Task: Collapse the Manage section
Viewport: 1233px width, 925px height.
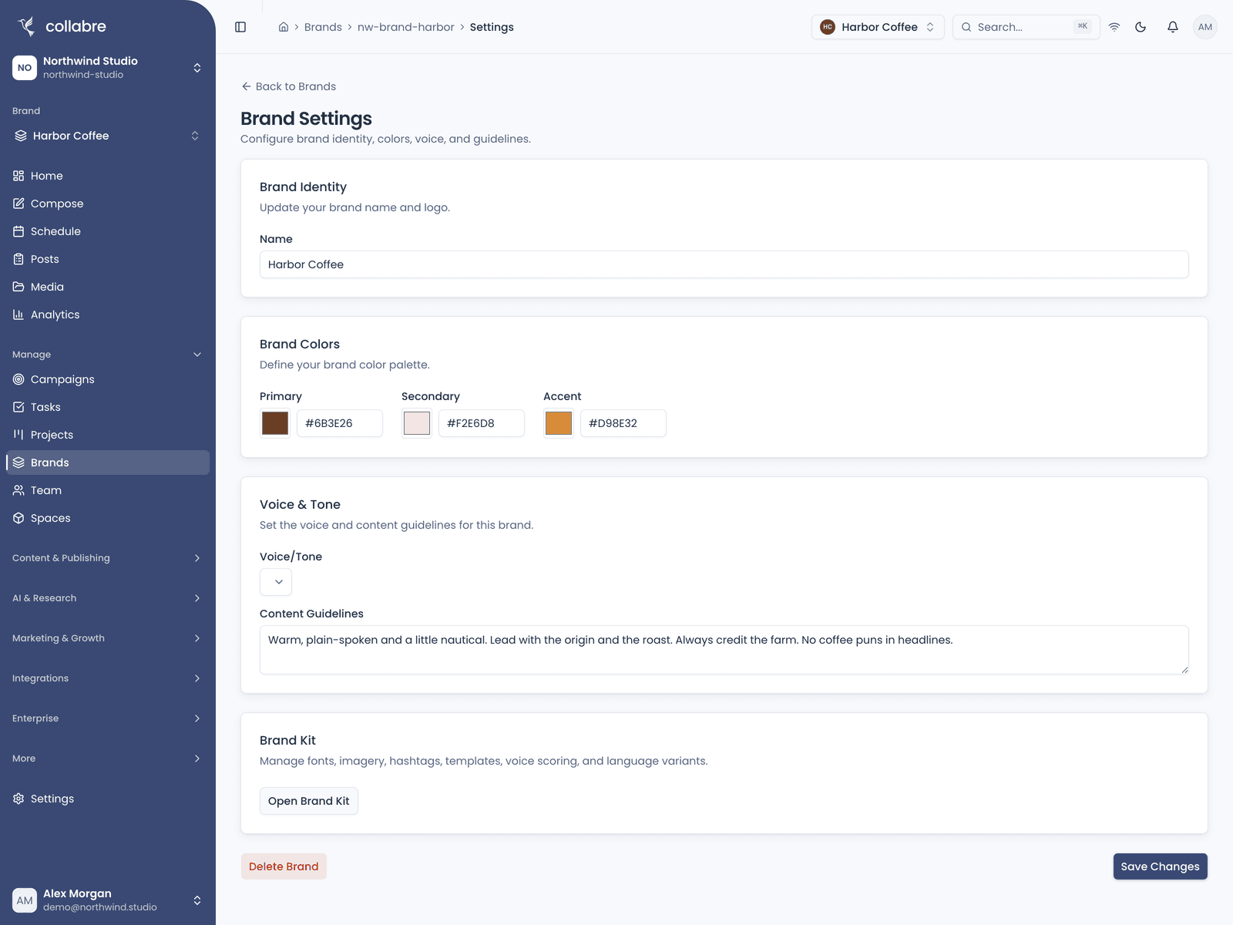Action: (x=108, y=355)
